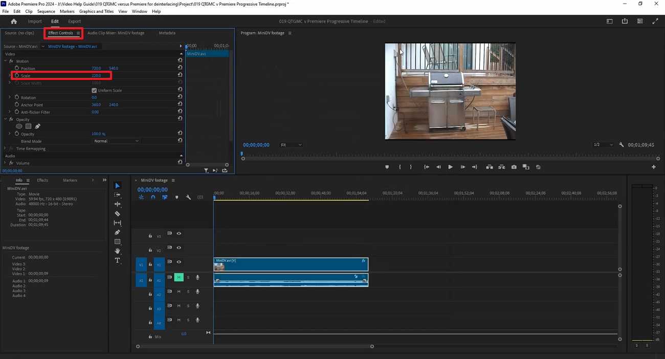Open Program monitor settings wrench
Image resolution: width=665 pixels, height=359 pixels.
[622, 145]
